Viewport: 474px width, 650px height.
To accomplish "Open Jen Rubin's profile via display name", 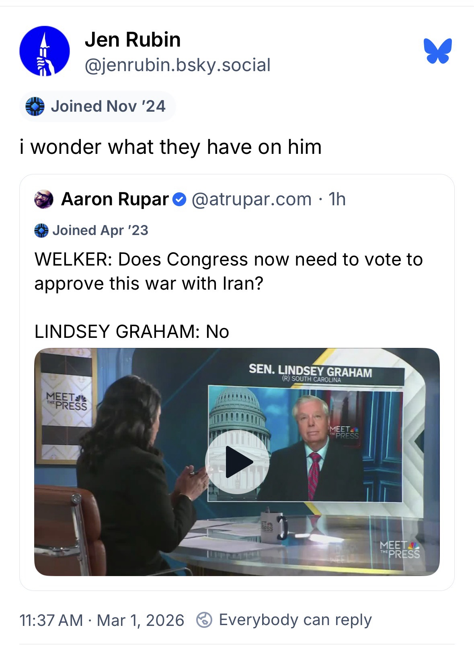I will [x=133, y=40].
